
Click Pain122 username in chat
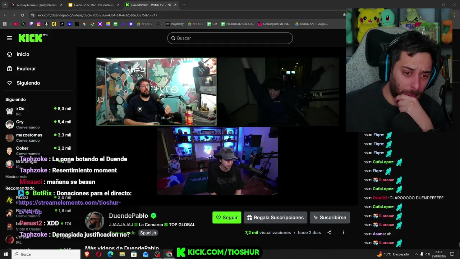pyautogui.click(x=380, y=198)
